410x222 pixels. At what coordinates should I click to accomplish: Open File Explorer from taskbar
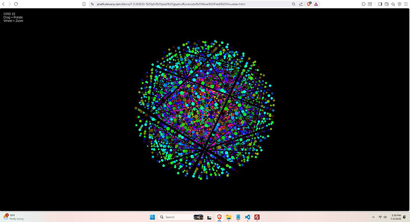[x=229, y=217]
